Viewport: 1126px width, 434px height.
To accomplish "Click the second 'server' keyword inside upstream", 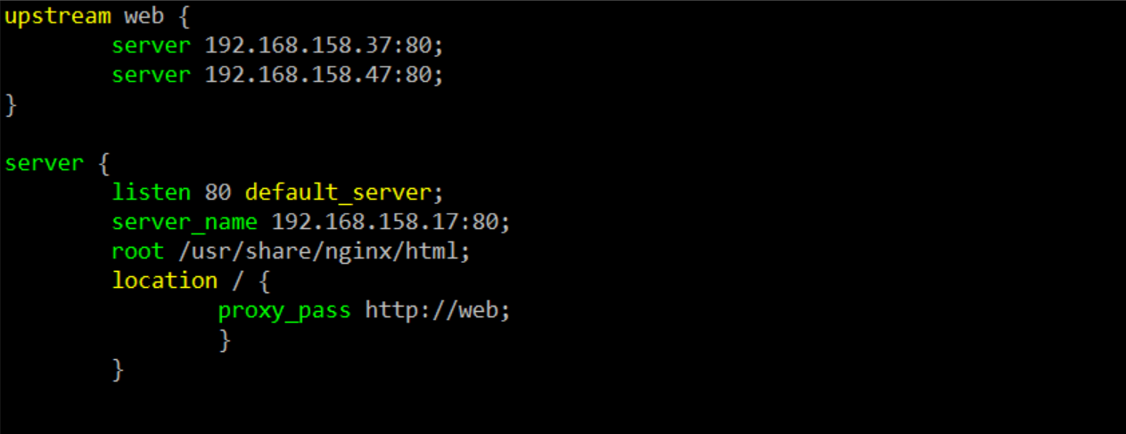I will pos(151,76).
